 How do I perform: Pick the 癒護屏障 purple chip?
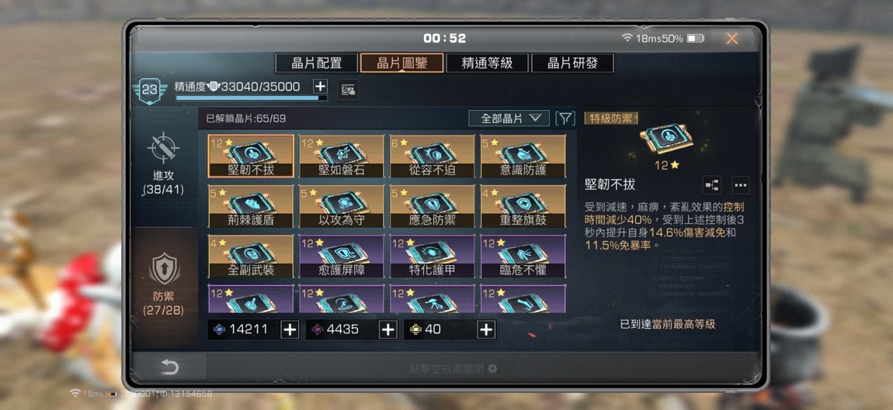342,257
